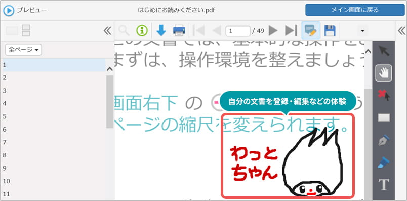Select page 10 in the list
This screenshot has height=201, width=407.
54,181
